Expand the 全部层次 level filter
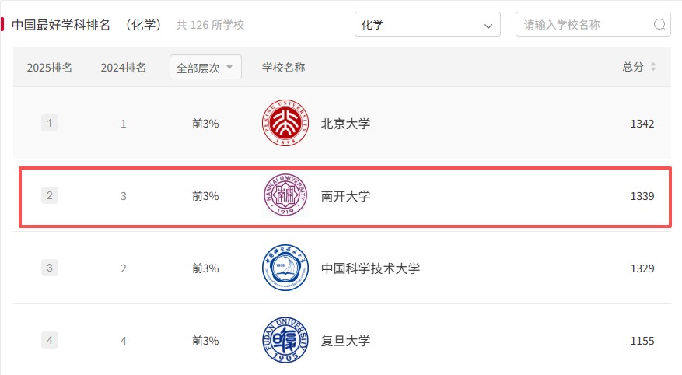The width and height of the screenshot is (682, 375). 205,68
